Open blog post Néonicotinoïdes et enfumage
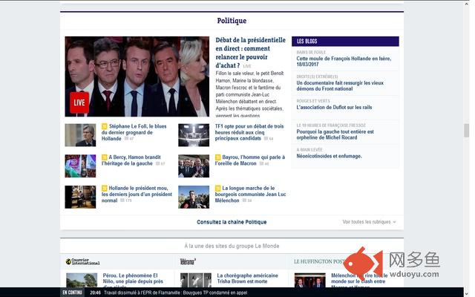This screenshot has width=475, height=297. click(x=329, y=156)
